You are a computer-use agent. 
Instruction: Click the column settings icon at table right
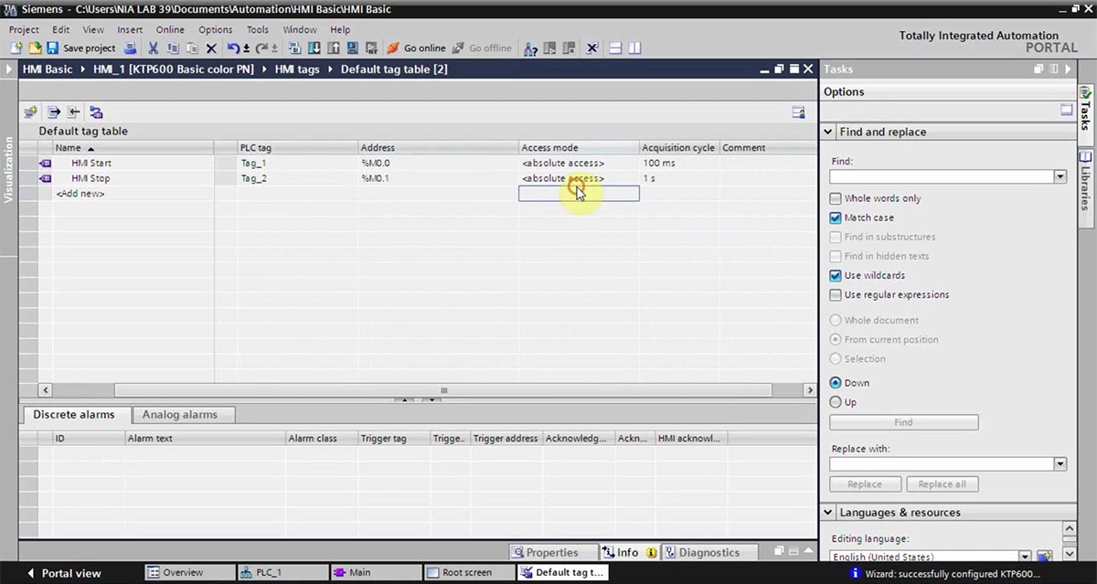pyautogui.click(x=798, y=112)
